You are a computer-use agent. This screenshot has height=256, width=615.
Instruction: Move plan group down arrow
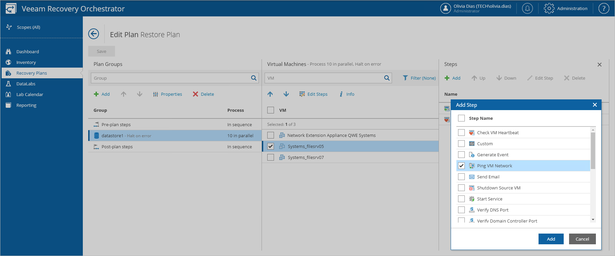pos(140,94)
